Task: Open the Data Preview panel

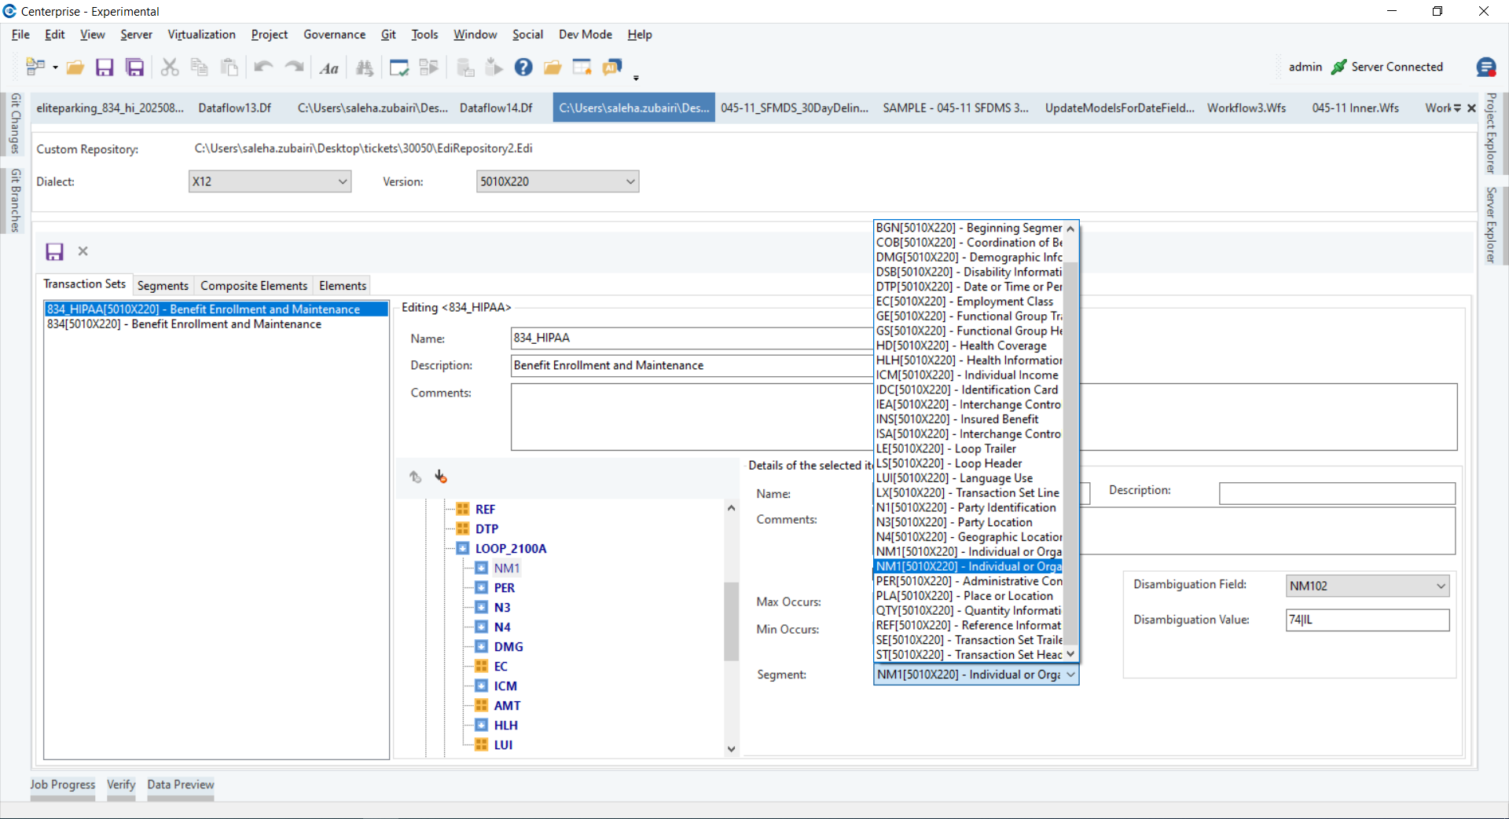Action: (x=181, y=784)
